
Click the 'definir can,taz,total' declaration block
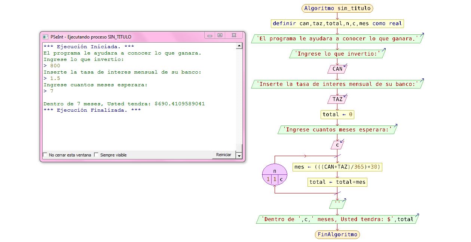coord(337,23)
